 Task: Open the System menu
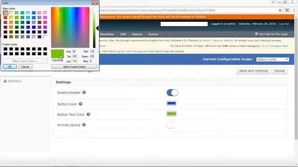(x=153, y=34)
